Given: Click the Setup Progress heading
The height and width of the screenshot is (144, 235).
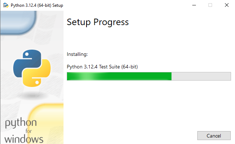Looking at the screenshot, I should click(x=98, y=23).
